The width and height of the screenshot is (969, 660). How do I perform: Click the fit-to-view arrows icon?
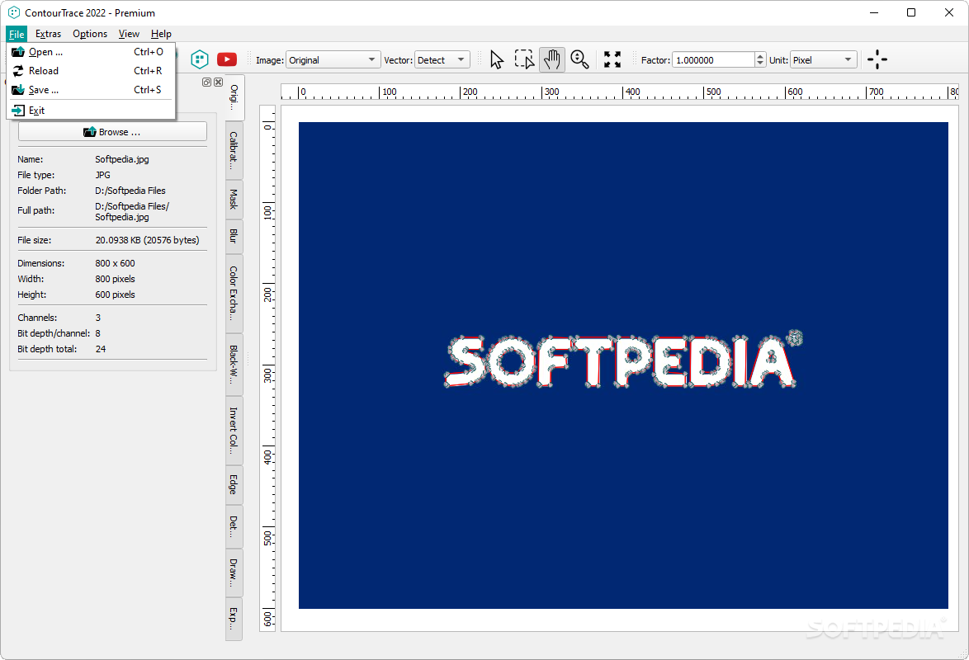coord(612,59)
